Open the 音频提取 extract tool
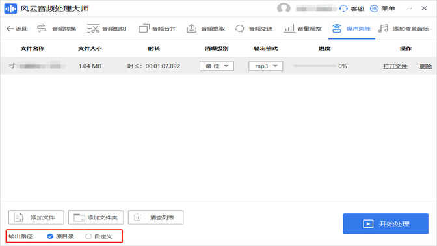 205,29
